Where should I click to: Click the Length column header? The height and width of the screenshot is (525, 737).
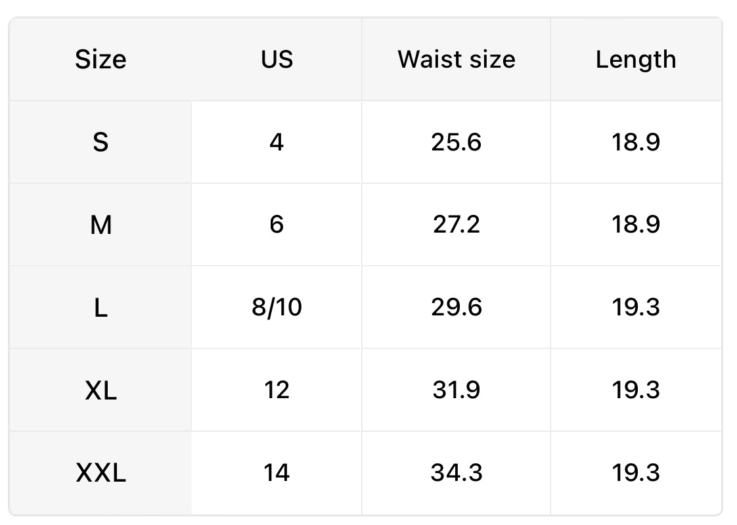pos(635,60)
